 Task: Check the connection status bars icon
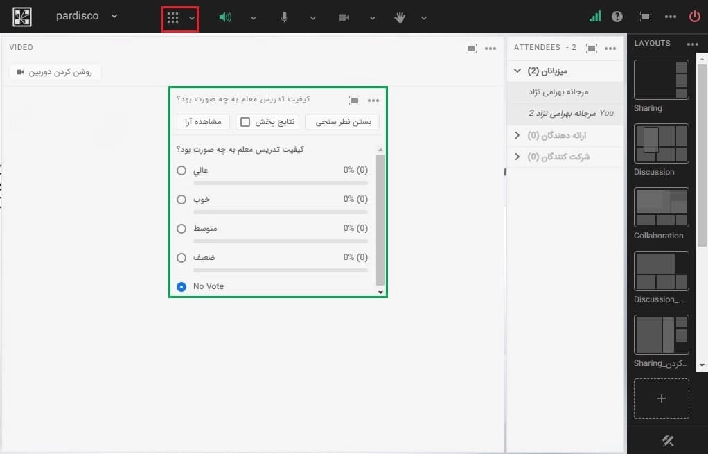click(x=595, y=17)
